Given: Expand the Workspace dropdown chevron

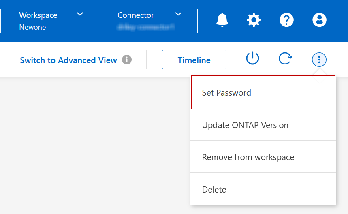Looking at the screenshot, I should [80, 14].
